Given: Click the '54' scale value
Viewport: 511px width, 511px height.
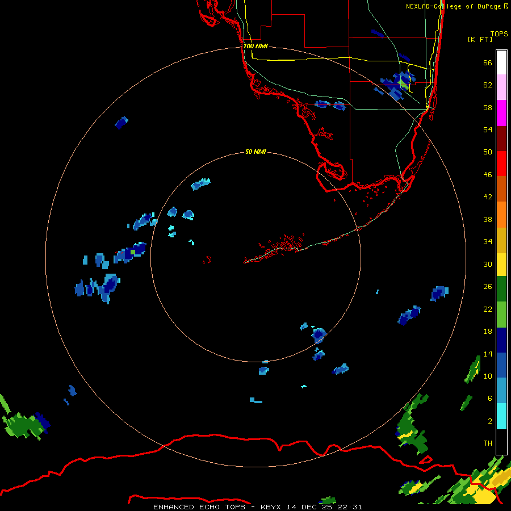Looking at the screenshot, I should click(488, 129).
